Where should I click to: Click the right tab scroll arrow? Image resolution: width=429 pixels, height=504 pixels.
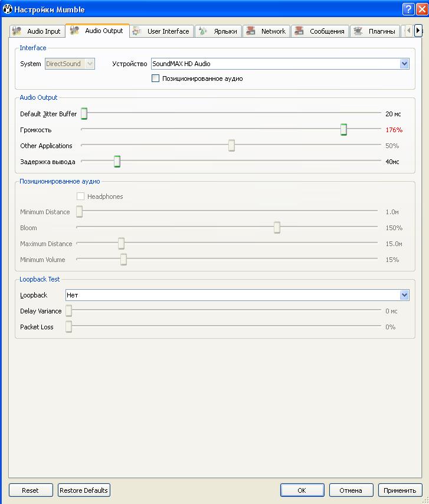[418, 31]
